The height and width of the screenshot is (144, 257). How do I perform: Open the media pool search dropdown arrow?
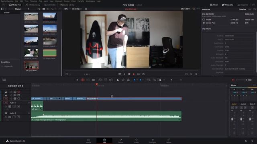coord(55,9)
